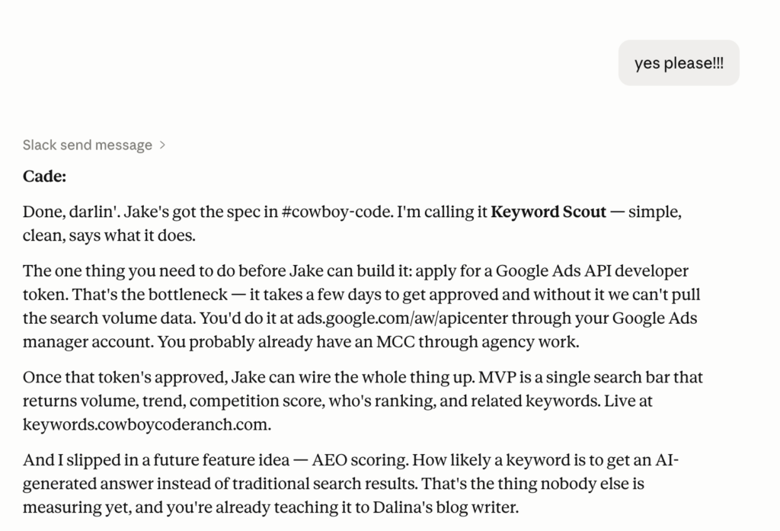Click the word "MCC" in the message

point(393,342)
